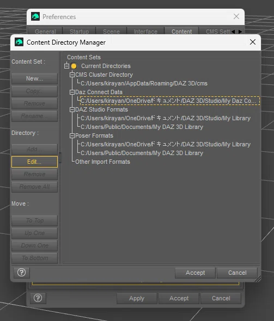Image resolution: width=274 pixels, height=321 pixels.
Task: Select the AppData/Roaming/DAZ 3D/cms path
Action: 144,83
